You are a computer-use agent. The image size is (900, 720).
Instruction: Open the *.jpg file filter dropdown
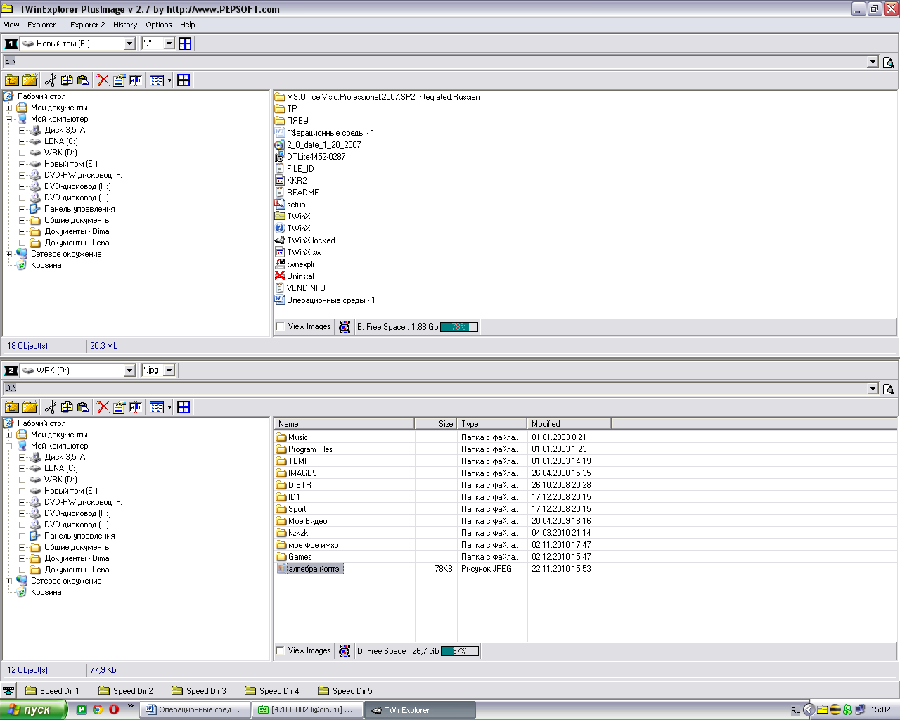click(169, 371)
